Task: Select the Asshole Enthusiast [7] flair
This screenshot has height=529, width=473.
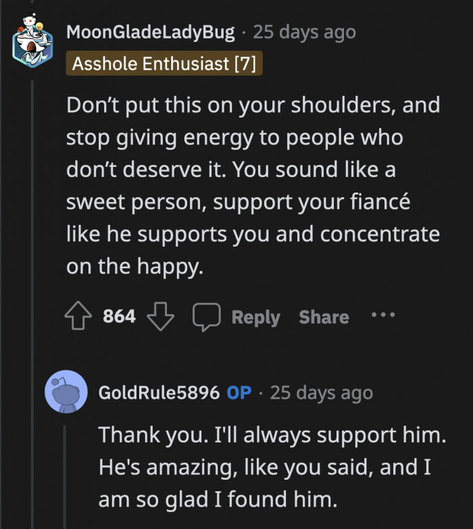Action: pos(165,64)
